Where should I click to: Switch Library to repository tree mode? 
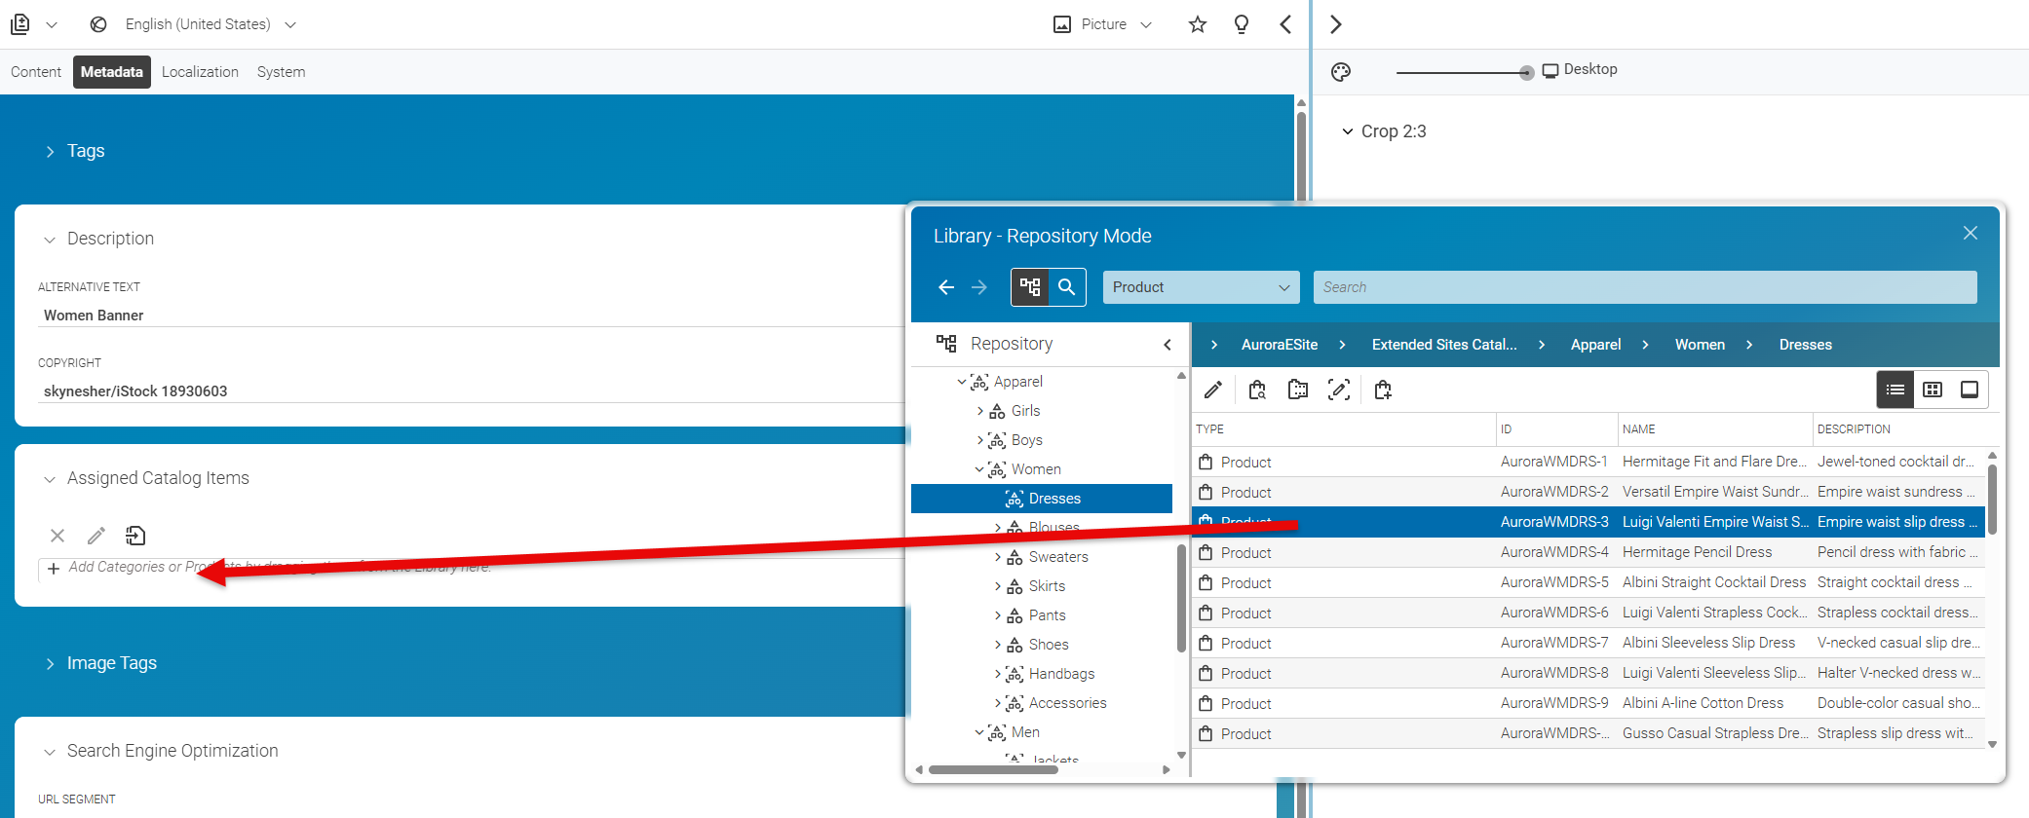pyautogui.click(x=1030, y=287)
